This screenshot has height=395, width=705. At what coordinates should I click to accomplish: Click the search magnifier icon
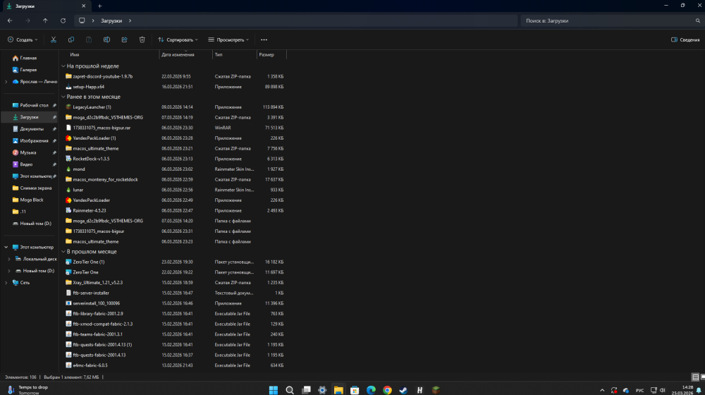pyautogui.click(x=698, y=20)
